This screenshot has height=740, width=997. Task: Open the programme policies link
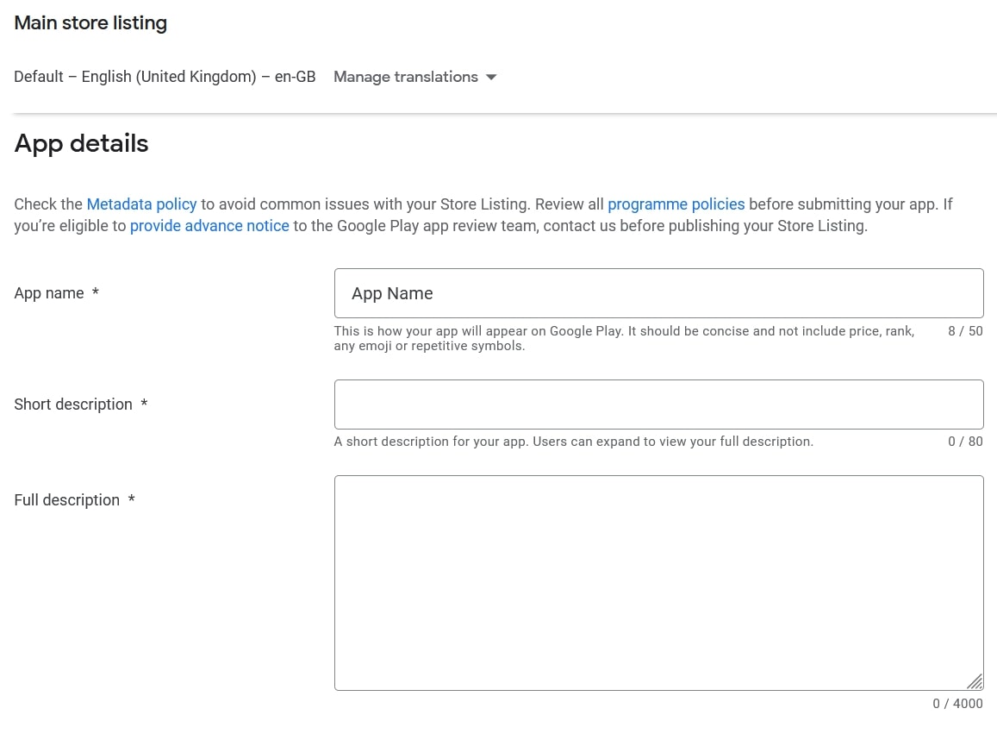pyautogui.click(x=676, y=204)
